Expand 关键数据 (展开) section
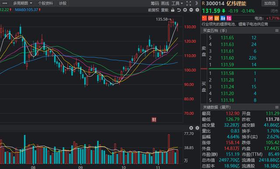The height and width of the screenshot is (169, 280). point(217,107)
